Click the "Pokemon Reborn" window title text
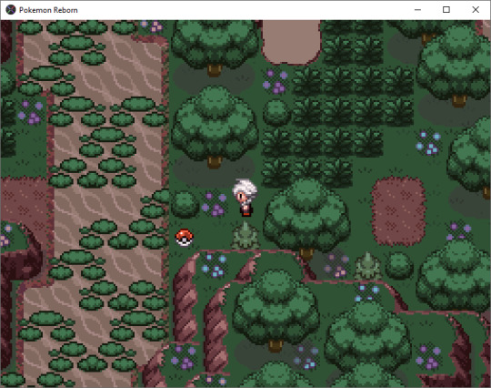491x388 pixels. pos(48,10)
